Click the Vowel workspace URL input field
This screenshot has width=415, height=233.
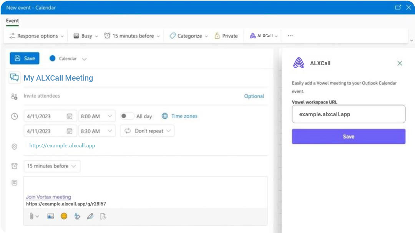[x=349, y=114]
